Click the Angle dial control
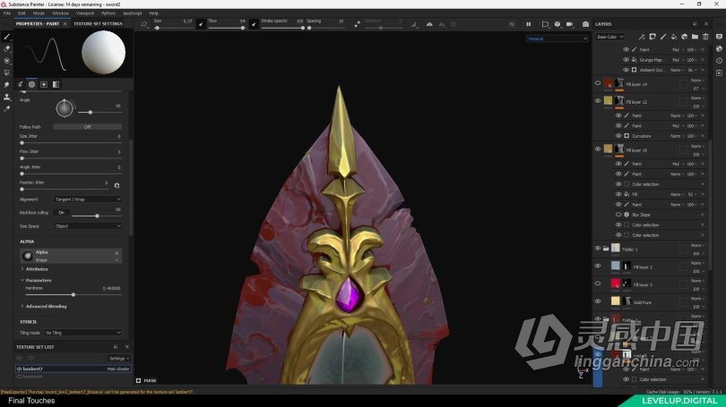Image resolution: width=726 pixels, height=407 pixels. [65, 108]
